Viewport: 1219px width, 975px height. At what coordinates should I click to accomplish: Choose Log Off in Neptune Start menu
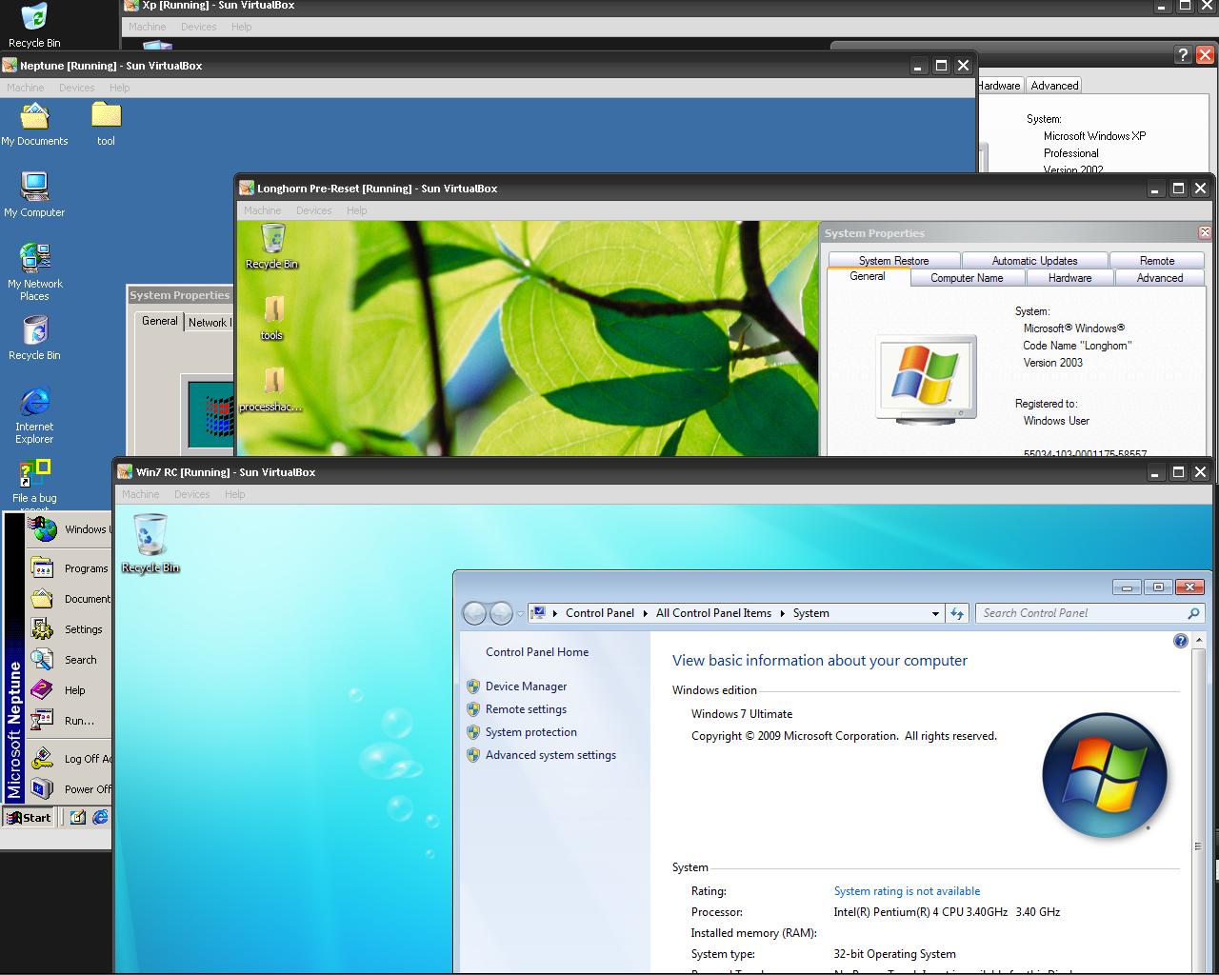click(x=70, y=759)
